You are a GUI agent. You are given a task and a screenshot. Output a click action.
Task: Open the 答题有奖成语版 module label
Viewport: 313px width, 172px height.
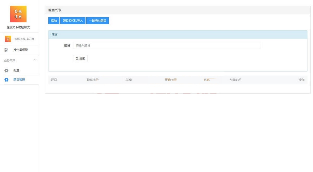pos(24,39)
